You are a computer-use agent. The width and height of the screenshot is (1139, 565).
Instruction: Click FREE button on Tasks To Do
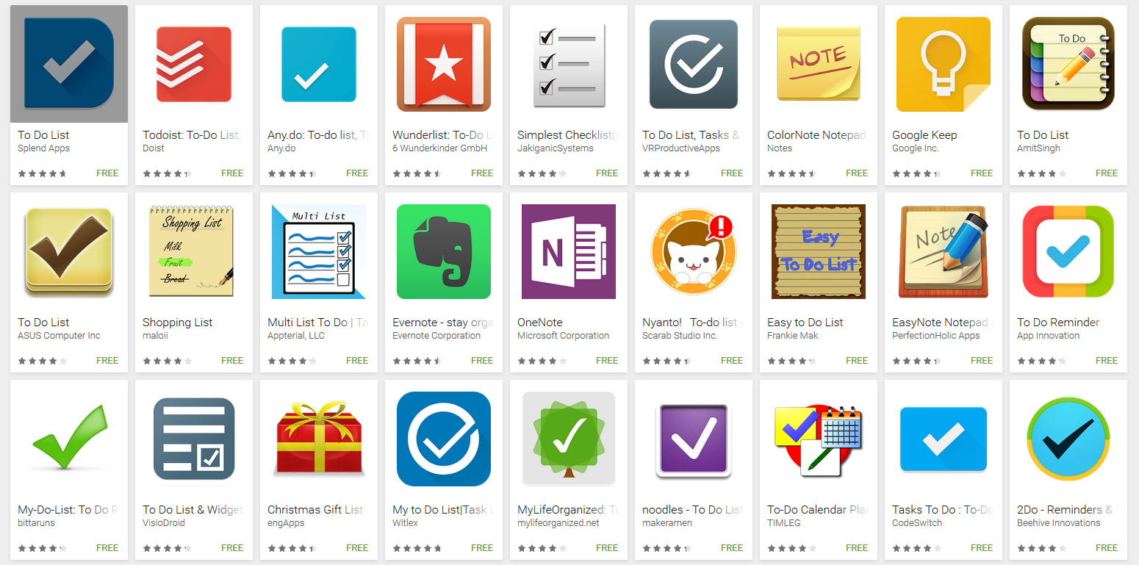click(x=982, y=548)
